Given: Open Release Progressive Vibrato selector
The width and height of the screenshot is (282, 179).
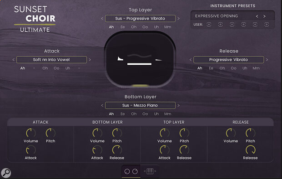Looking at the screenshot, I should 229,60.
